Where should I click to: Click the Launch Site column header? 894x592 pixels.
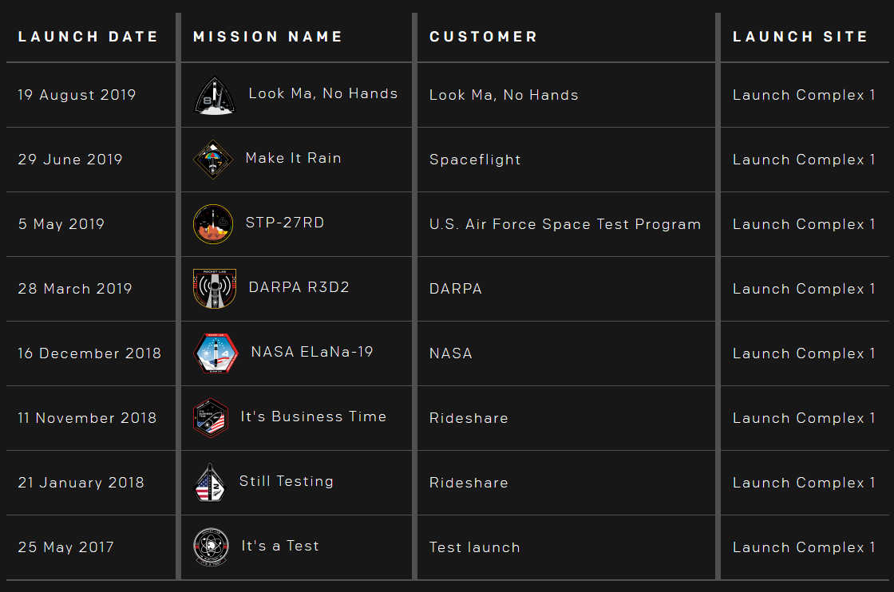click(800, 37)
